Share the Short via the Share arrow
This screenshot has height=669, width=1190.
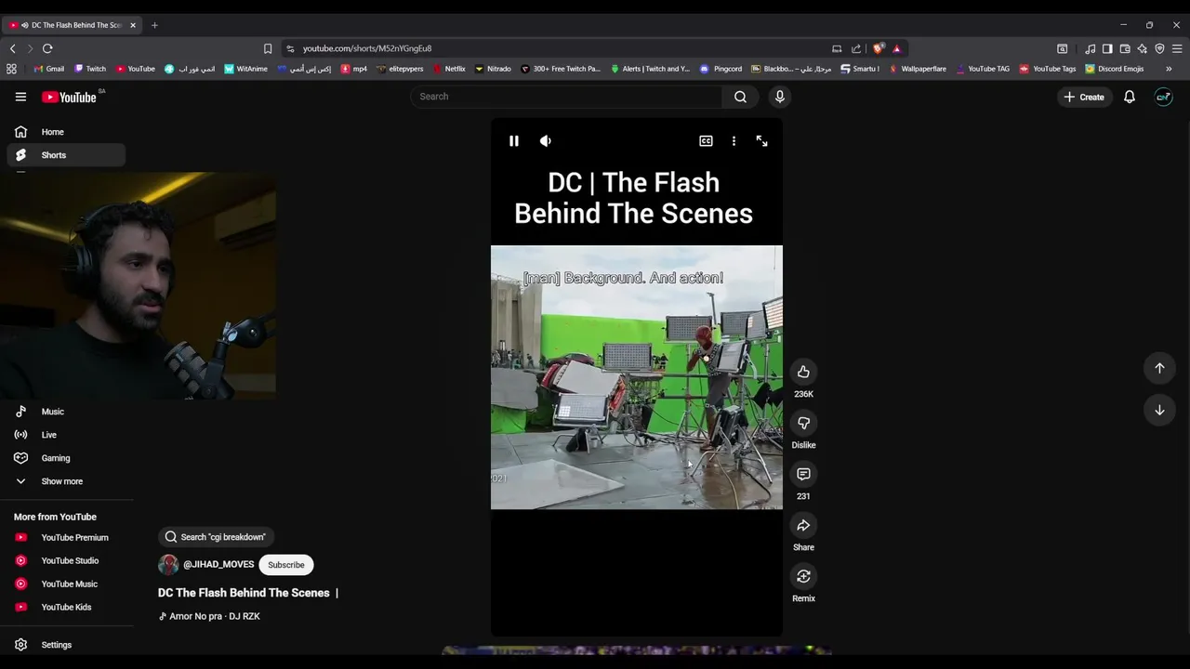pyautogui.click(x=803, y=525)
